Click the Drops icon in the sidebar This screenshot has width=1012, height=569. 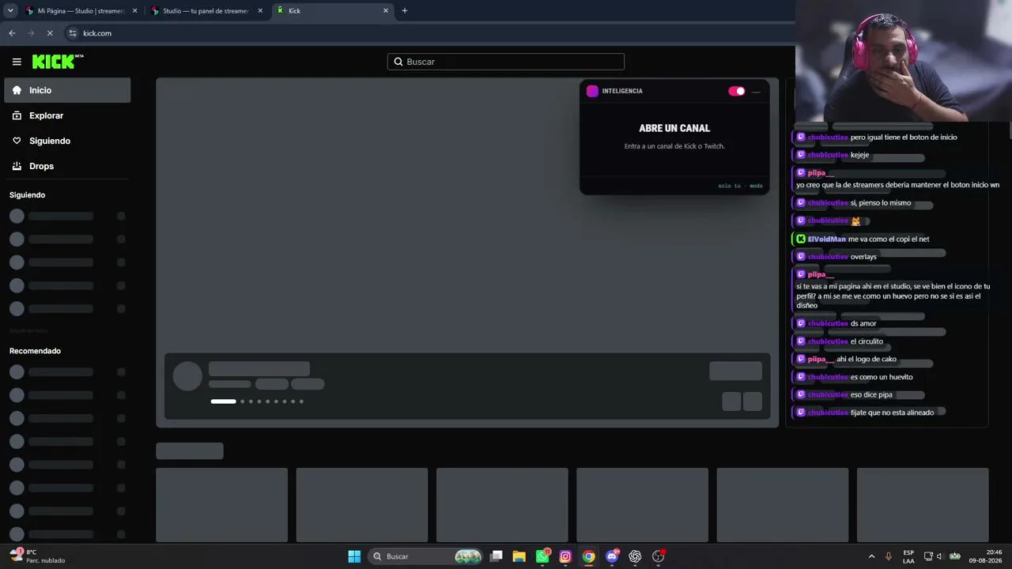(x=17, y=166)
